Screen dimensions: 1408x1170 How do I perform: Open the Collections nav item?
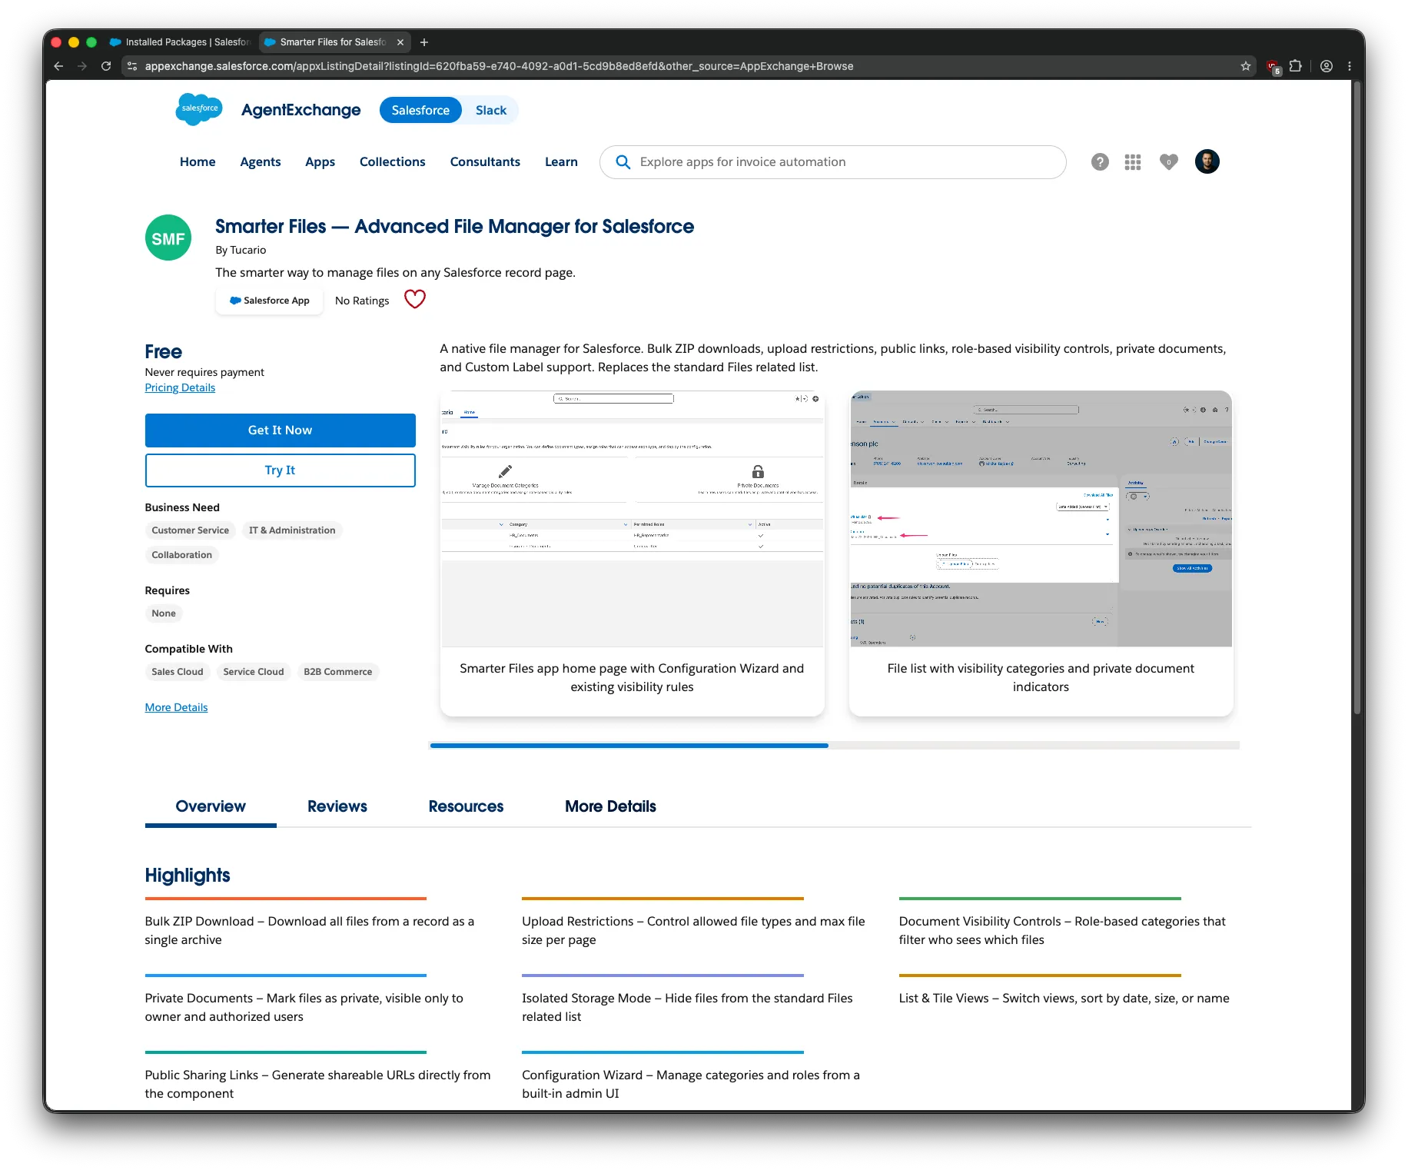pyautogui.click(x=393, y=162)
